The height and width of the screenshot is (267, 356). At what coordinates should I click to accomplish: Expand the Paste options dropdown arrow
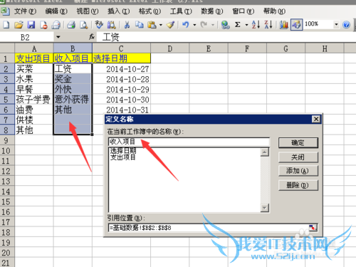click(x=161, y=25)
